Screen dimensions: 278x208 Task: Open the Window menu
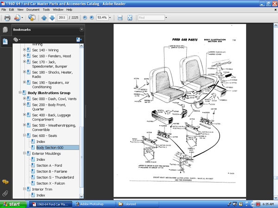coord(58,10)
